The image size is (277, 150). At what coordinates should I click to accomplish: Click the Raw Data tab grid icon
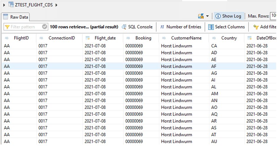(x=6, y=17)
